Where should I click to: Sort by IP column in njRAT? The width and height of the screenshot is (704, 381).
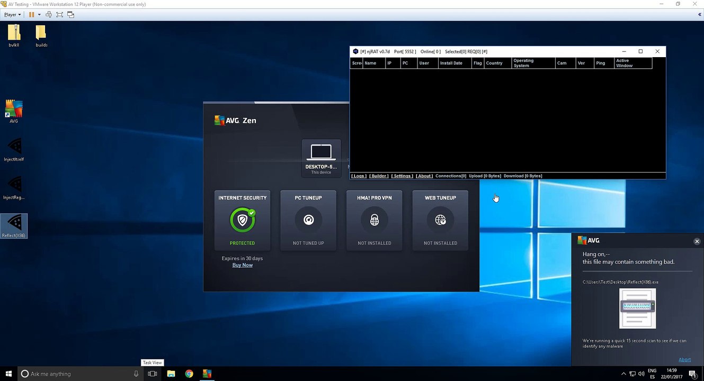[x=393, y=63]
